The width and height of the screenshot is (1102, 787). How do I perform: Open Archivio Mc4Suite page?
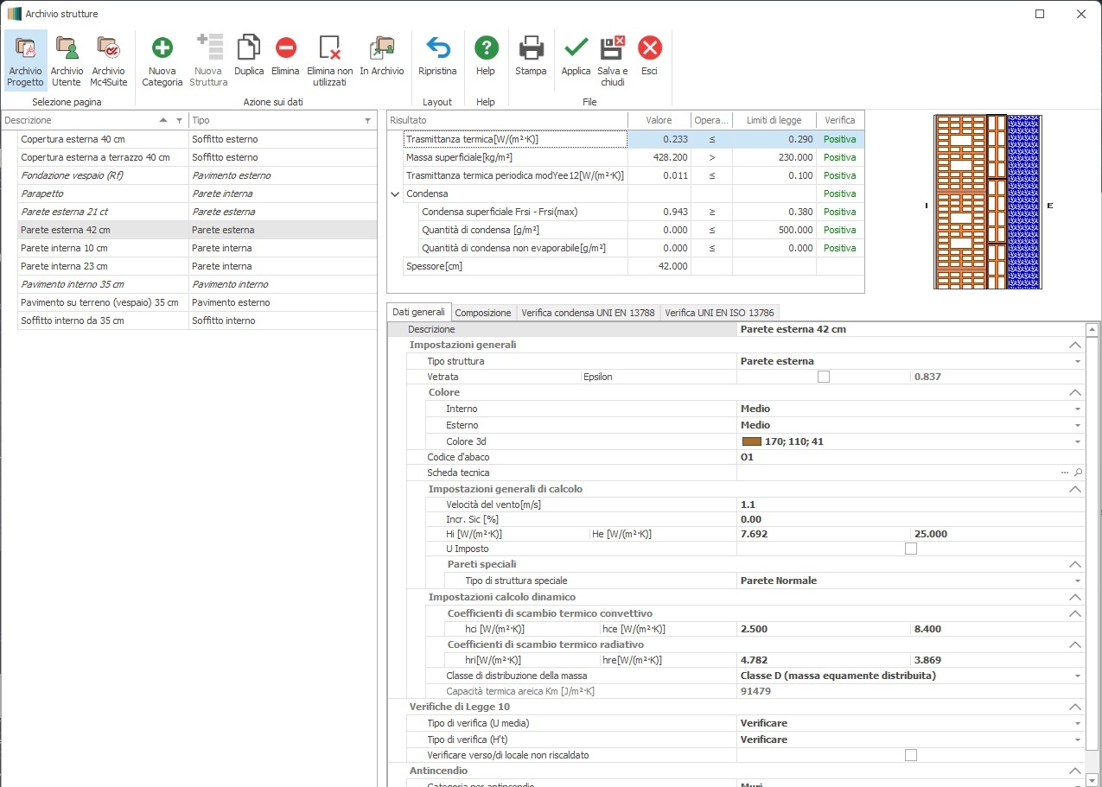click(x=108, y=48)
